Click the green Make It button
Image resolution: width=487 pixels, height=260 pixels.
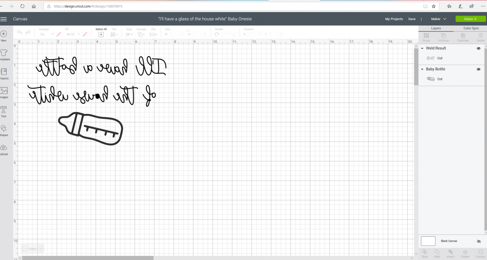point(470,19)
